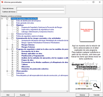Viewport: 103px width, 97px height.
Task: Click the app icon in title bar
Action: (x=2, y=2)
